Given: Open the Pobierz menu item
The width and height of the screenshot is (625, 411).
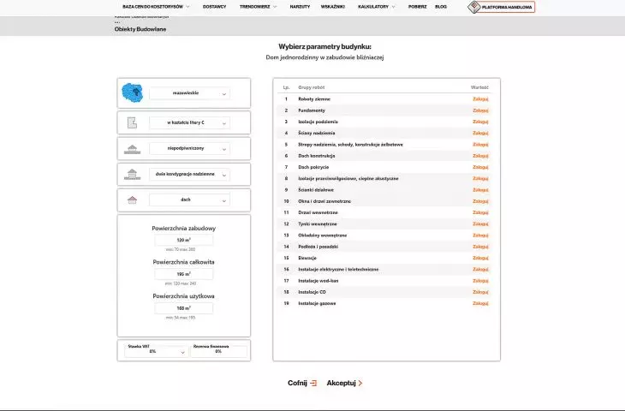Looking at the screenshot, I should (x=417, y=7).
